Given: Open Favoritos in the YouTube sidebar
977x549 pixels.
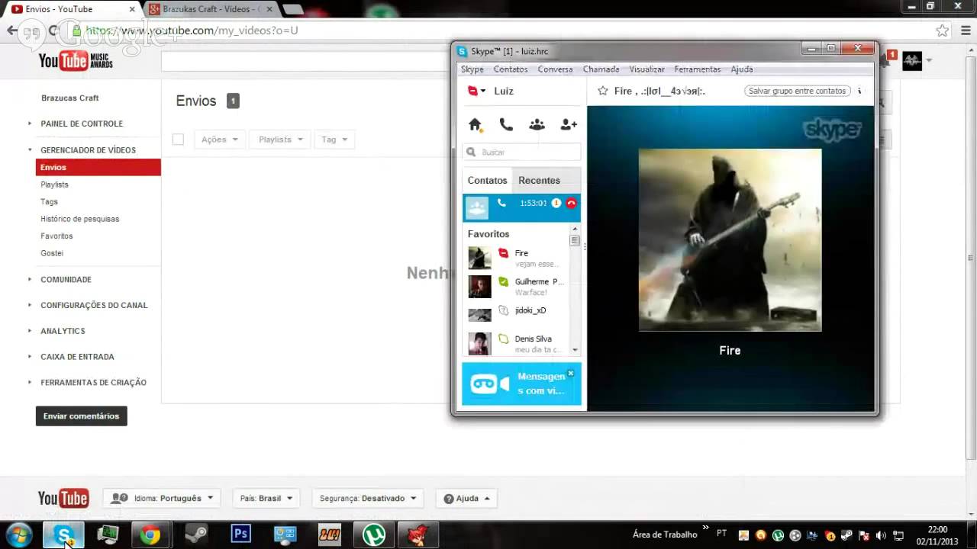Looking at the screenshot, I should pyautogui.click(x=56, y=236).
